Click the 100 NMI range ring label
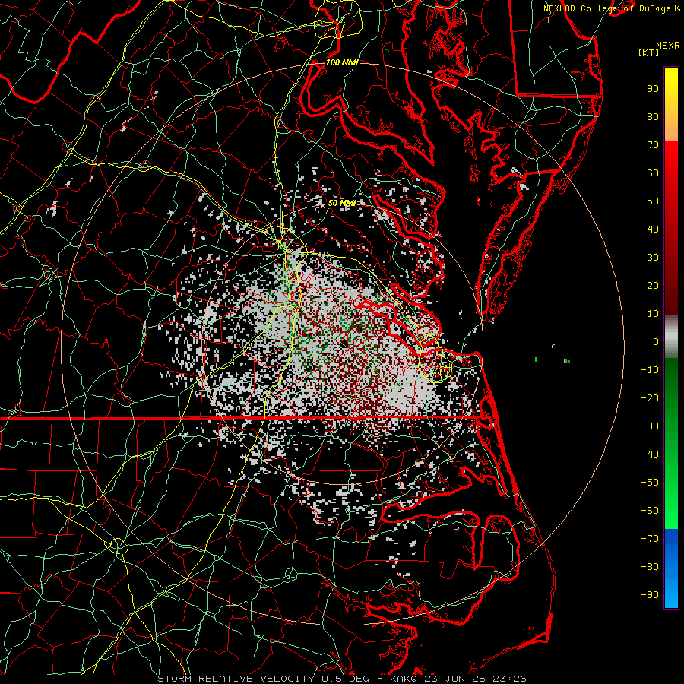Image resolution: width=684 pixels, height=684 pixels. pyautogui.click(x=342, y=63)
